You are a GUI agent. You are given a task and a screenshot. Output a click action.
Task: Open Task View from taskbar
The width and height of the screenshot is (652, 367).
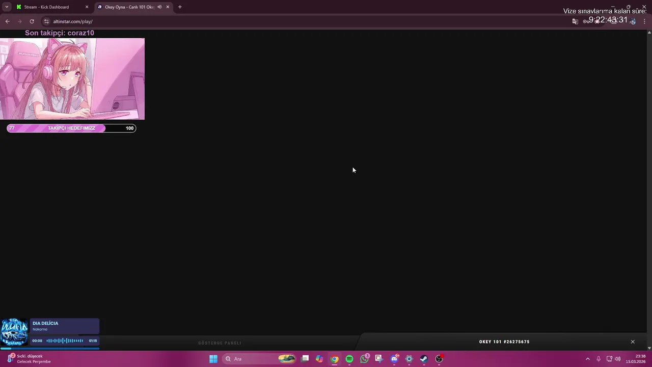(x=305, y=359)
